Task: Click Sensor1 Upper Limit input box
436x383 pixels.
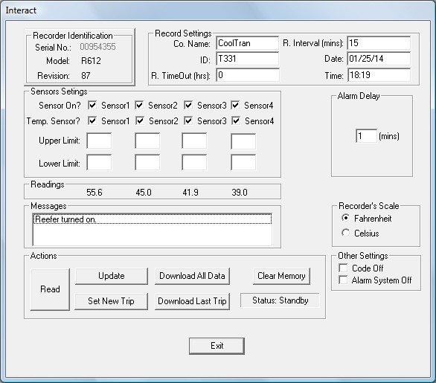Action: [99, 141]
